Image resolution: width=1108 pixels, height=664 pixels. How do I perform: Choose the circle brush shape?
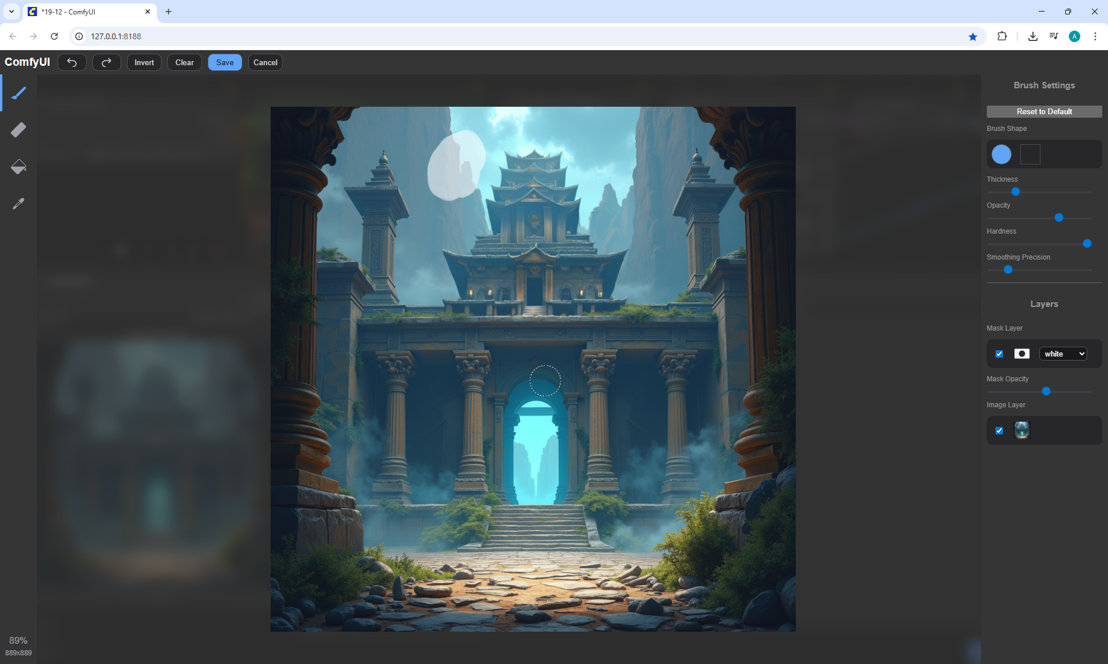(1001, 154)
